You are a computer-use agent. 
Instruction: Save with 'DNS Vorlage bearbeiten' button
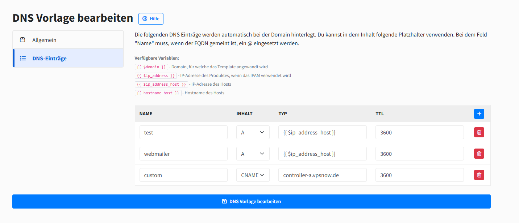(251, 201)
